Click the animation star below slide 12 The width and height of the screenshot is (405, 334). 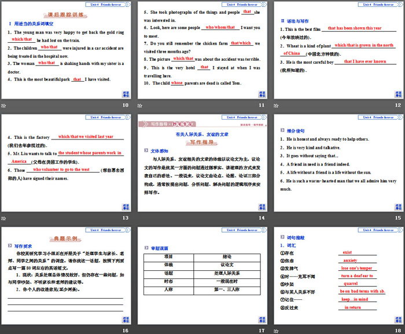pyautogui.click(x=276, y=105)
